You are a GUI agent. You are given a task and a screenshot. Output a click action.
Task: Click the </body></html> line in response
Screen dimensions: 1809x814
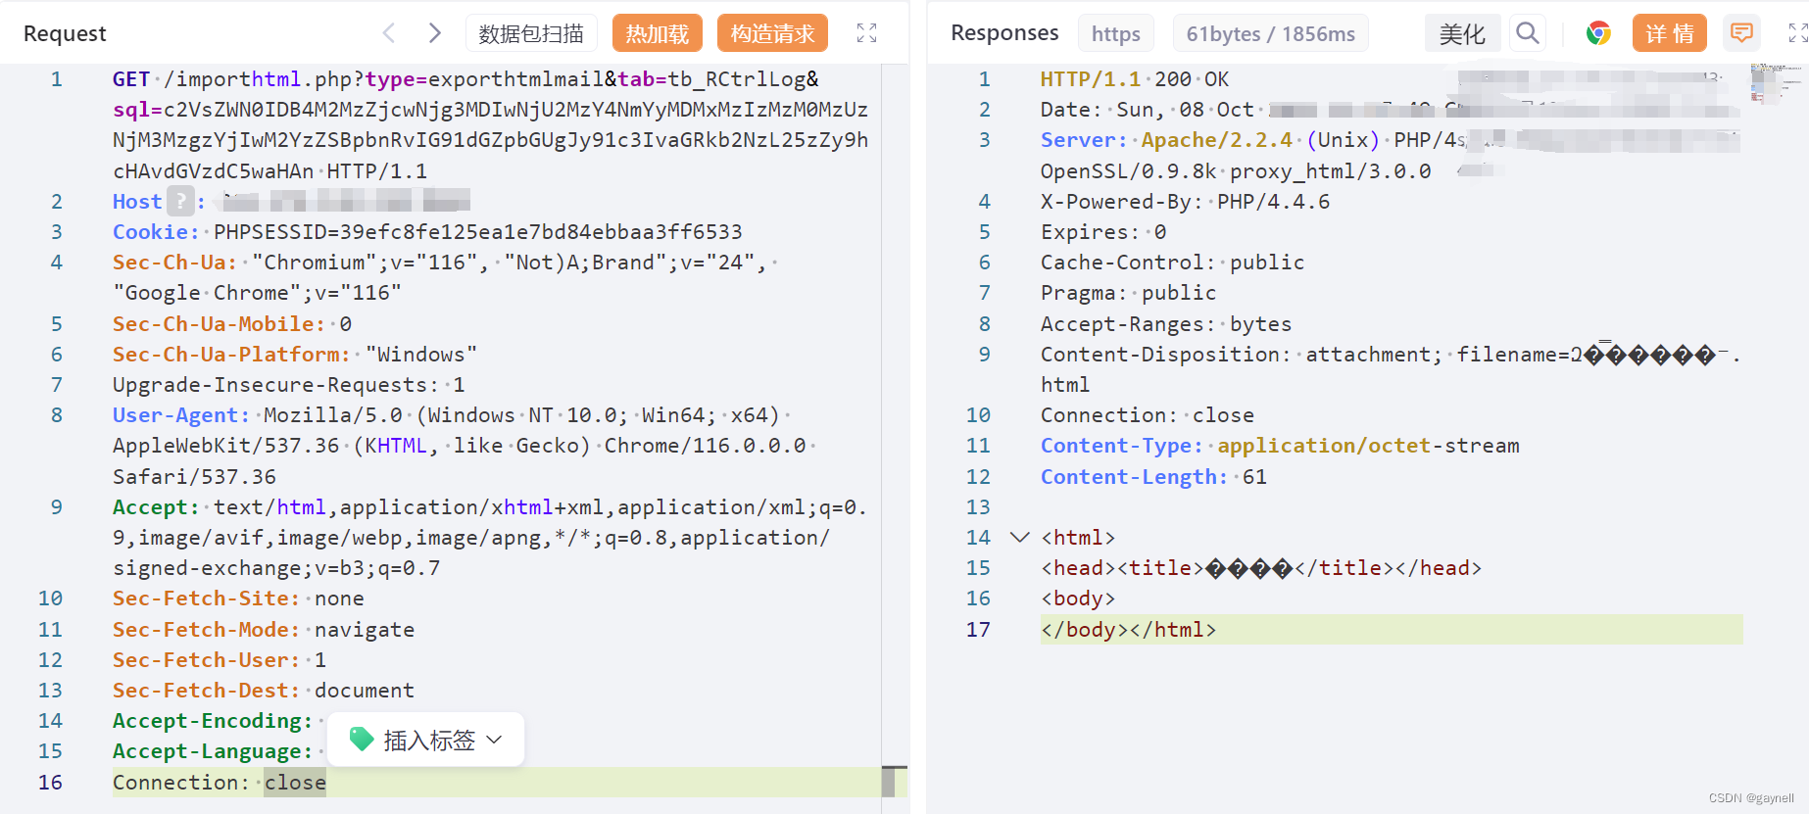click(1128, 629)
